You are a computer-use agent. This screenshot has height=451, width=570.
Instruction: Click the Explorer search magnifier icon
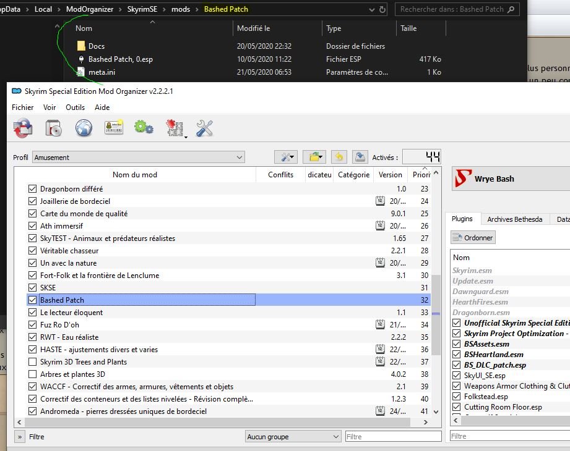tap(511, 9)
